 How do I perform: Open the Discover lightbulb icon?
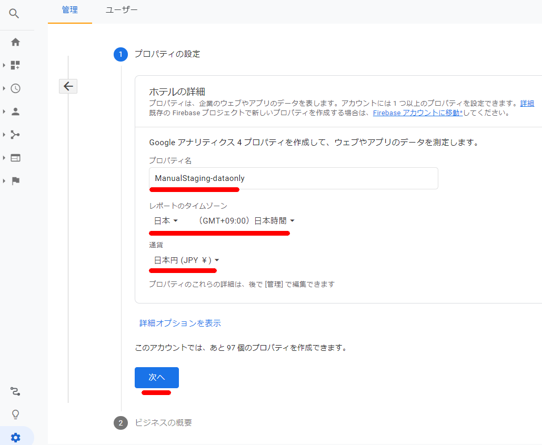point(15,414)
